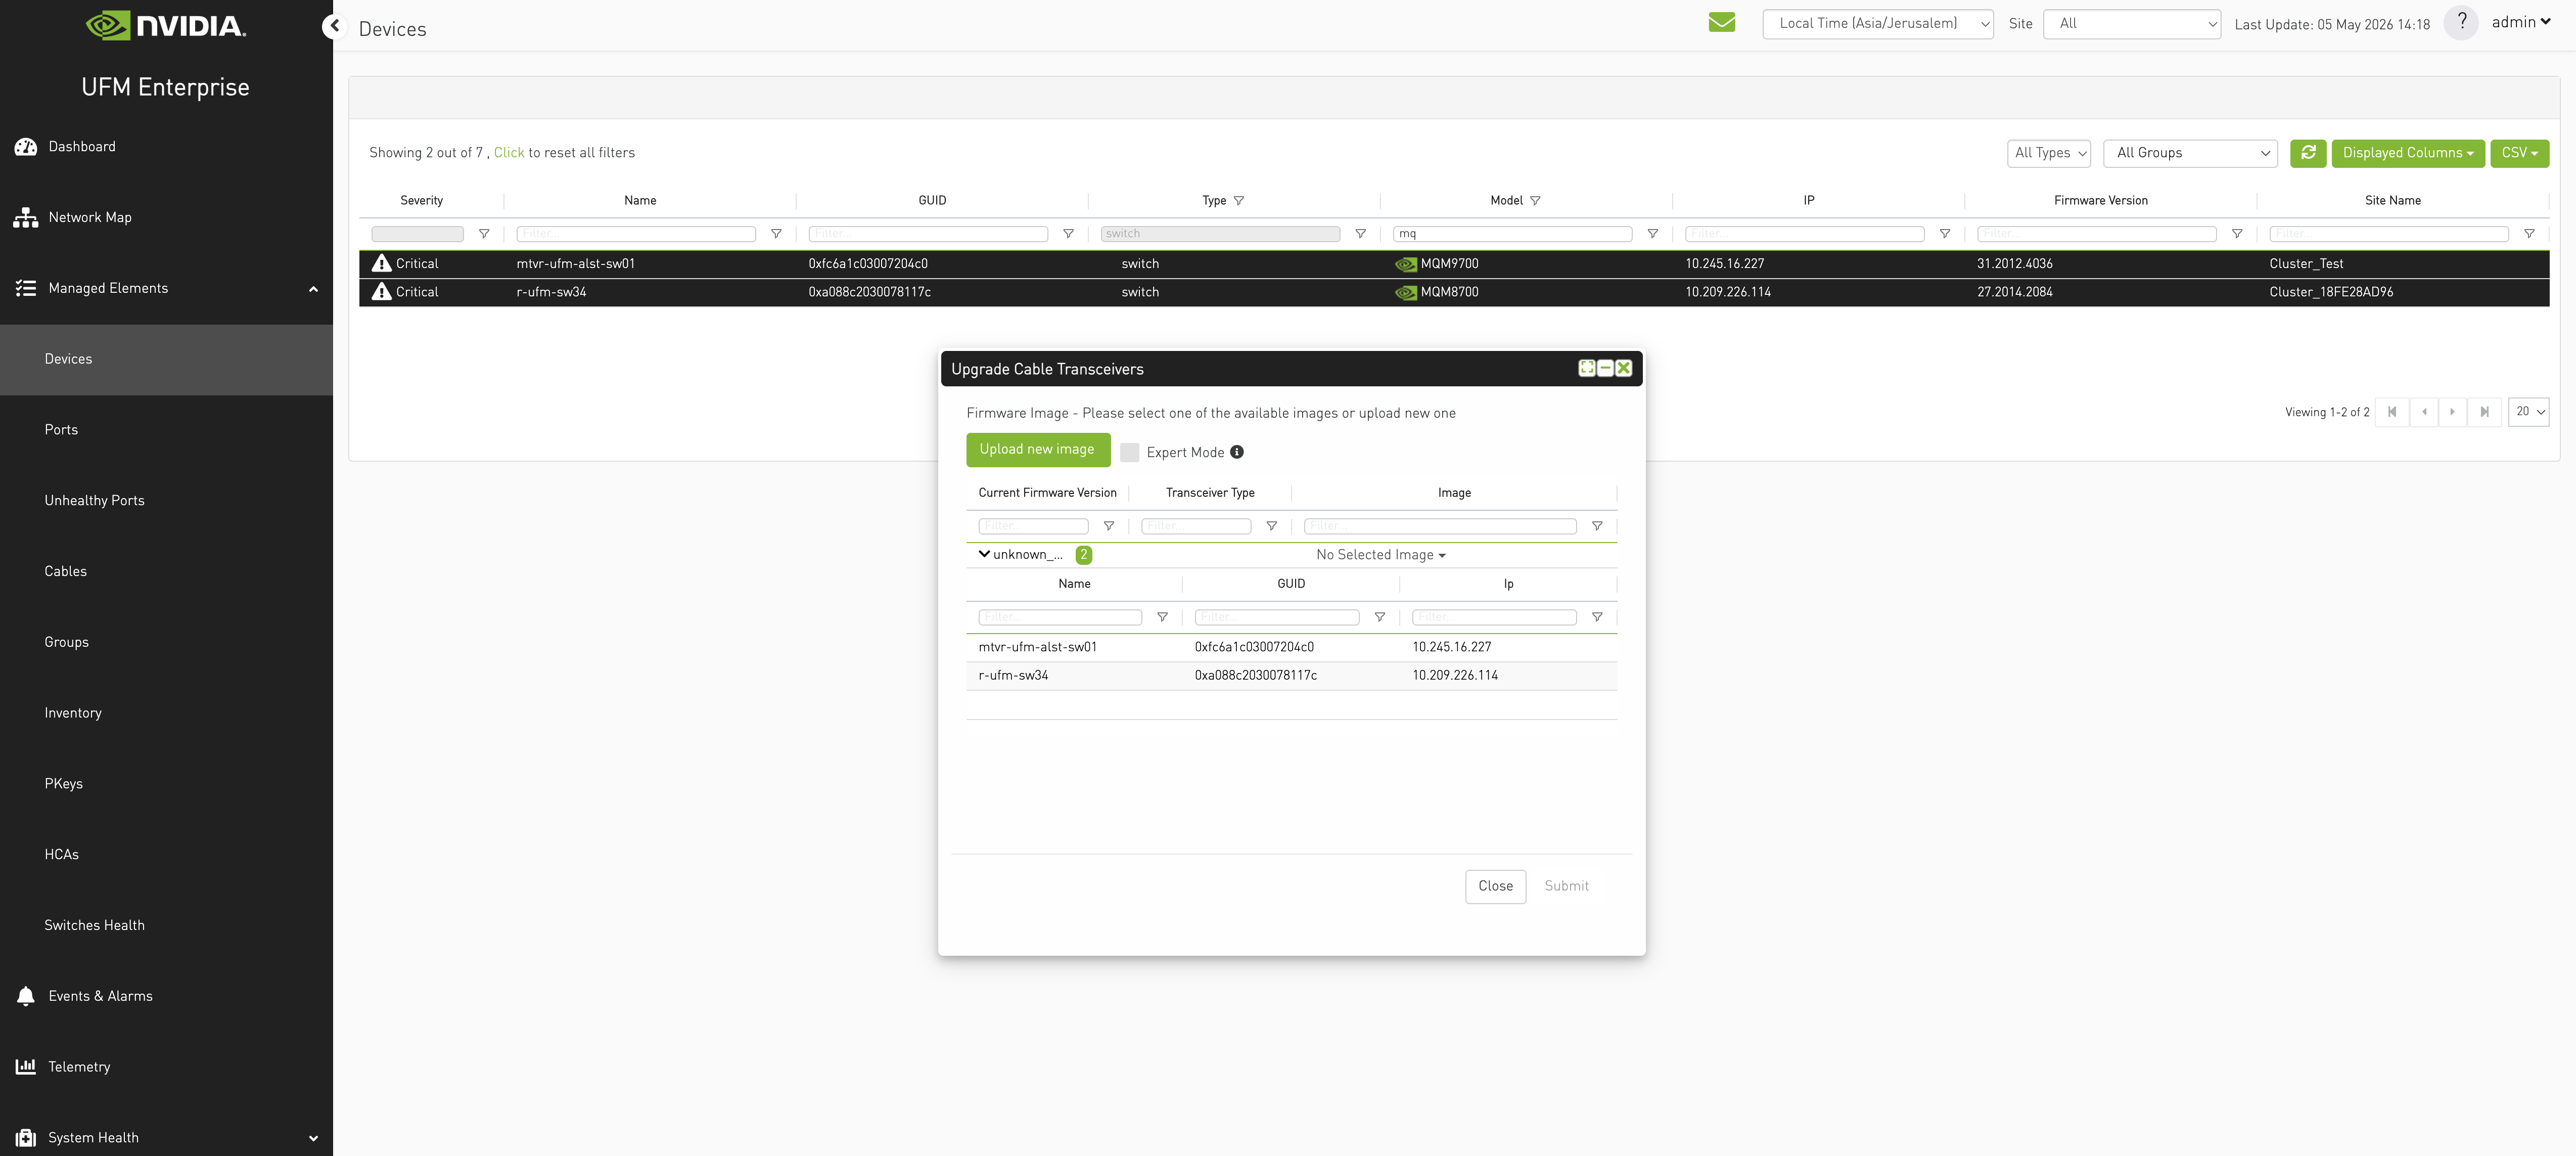This screenshot has height=1156, width=2576.
Task: Click the dialog GUID filter field
Action: tap(1276, 617)
